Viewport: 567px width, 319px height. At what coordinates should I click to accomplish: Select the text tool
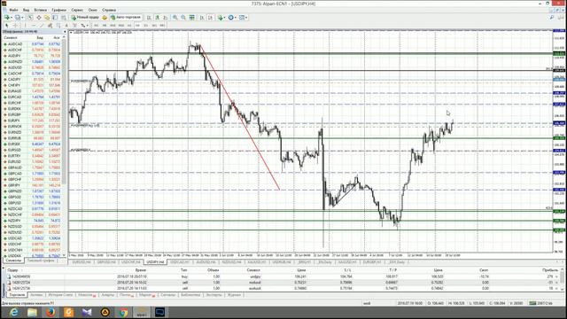point(66,26)
